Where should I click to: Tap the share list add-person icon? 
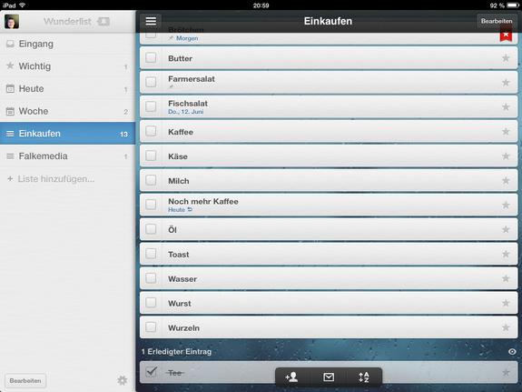point(291,377)
